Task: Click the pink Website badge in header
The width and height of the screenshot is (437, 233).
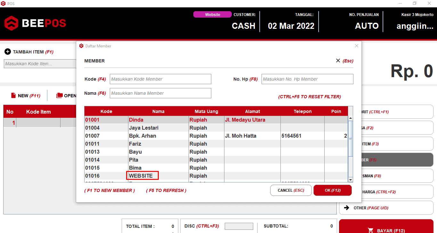Action: pyautogui.click(x=213, y=14)
